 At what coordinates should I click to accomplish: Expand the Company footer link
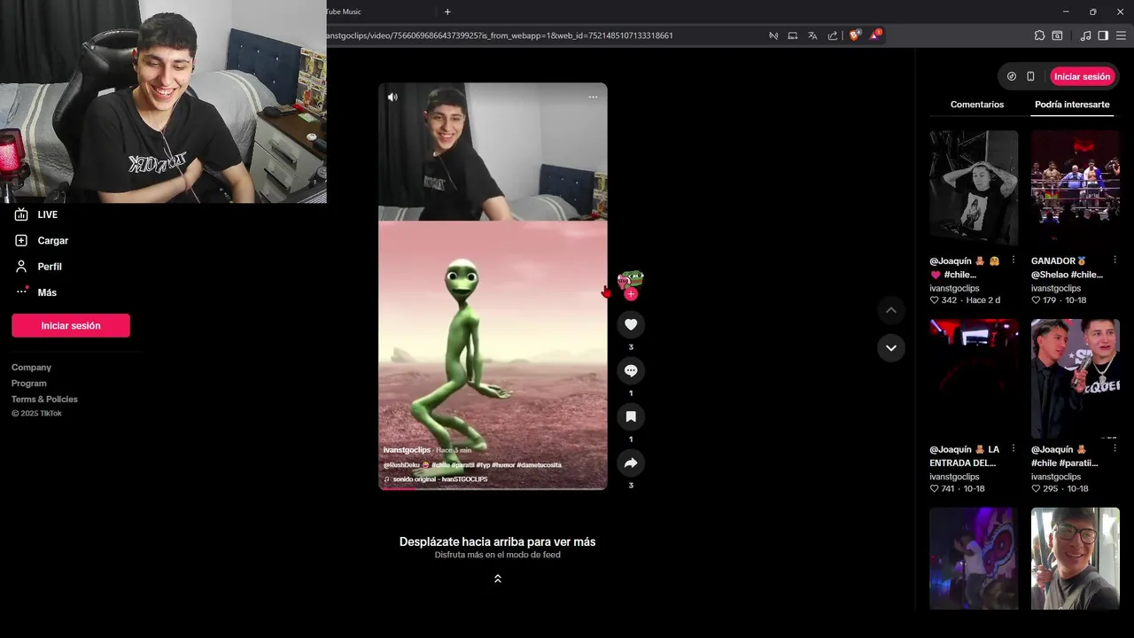(31, 368)
